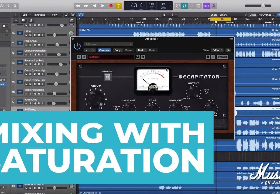Toggle the Metronome click button
280x194 pixels.
[x=214, y=6]
